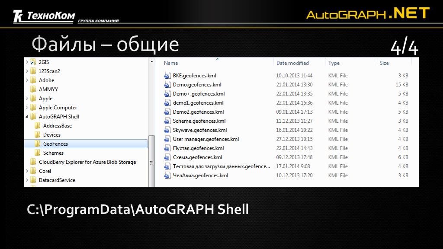The width and height of the screenshot is (443, 249).
Task: Click the ЧелАвиа.geofences.kml file icon
Action: coord(167,176)
